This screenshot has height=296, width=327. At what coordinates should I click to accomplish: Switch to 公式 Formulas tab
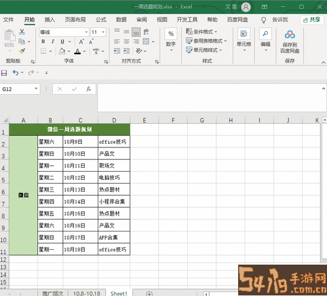pos(101,20)
